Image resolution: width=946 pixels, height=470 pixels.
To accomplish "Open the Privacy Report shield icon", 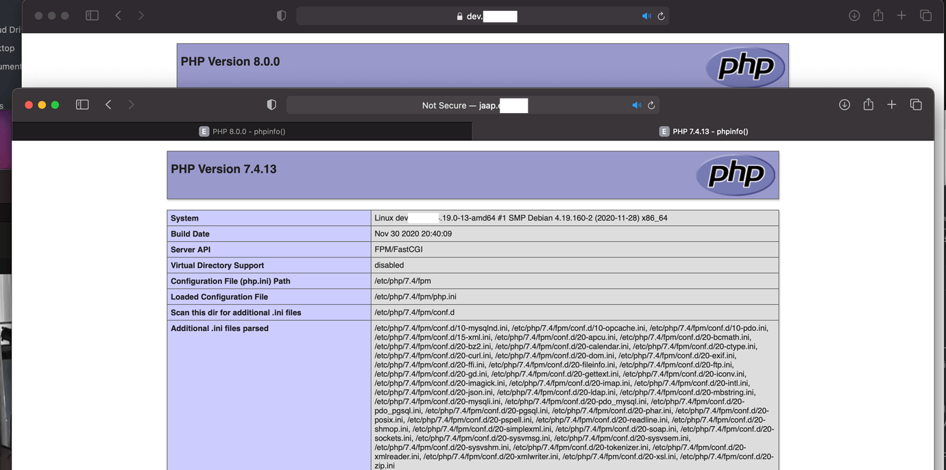I will click(x=271, y=104).
